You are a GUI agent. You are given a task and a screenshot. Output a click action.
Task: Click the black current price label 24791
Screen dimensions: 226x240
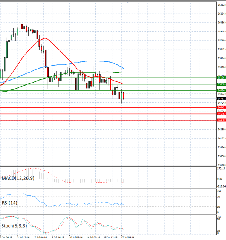pyautogui.click(x=221, y=99)
